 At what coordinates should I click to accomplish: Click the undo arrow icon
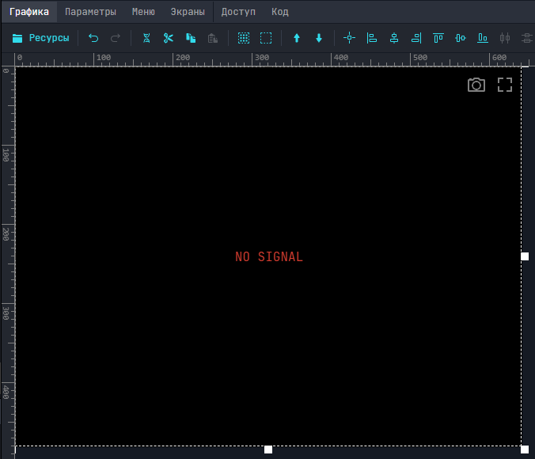(x=93, y=38)
